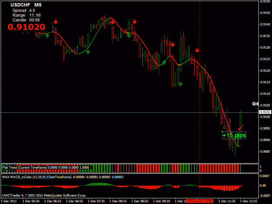Click the 0.0007 MACD scale label
Viewport: 272px width, 204px height.
[264, 176]
